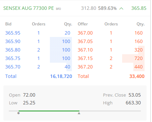Select offer price 367.15
152x122 pixels.
click(85, 58)
